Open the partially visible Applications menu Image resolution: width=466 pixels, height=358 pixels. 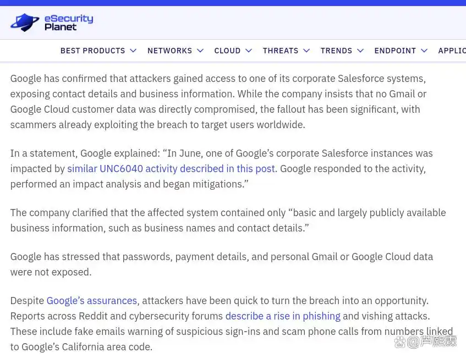point(452,51)
